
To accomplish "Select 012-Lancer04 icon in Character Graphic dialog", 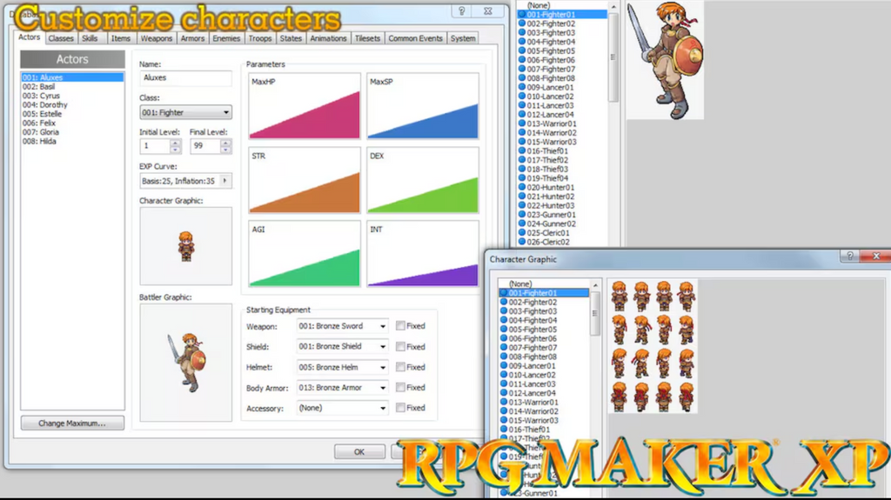I will [x=504, y=393].
